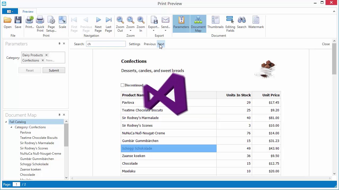Image resolution: width=339 pixels, height=190 pixels.
Task: Find Previous search match
Action: click(150, 44)
